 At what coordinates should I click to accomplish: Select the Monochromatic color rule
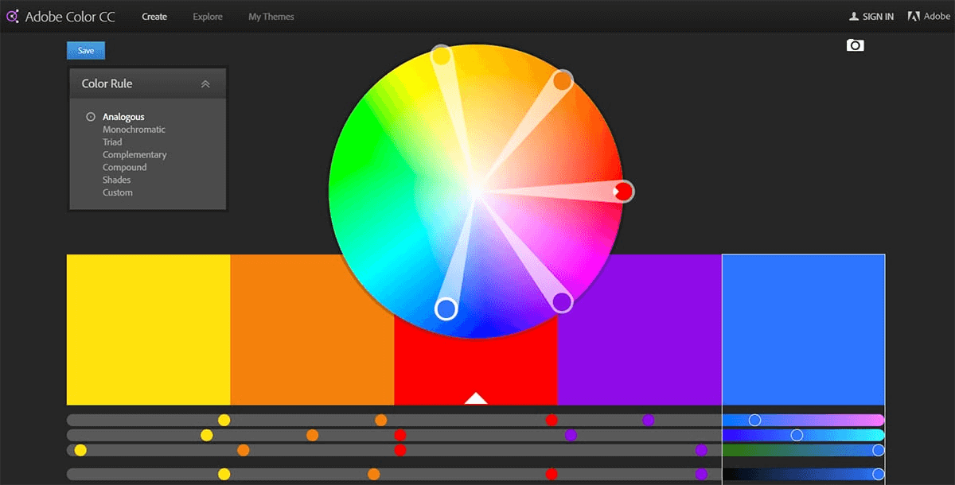[133, 129]
